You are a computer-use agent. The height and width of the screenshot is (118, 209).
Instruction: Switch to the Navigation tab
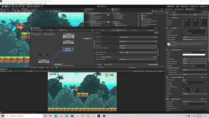coord(179,9)
